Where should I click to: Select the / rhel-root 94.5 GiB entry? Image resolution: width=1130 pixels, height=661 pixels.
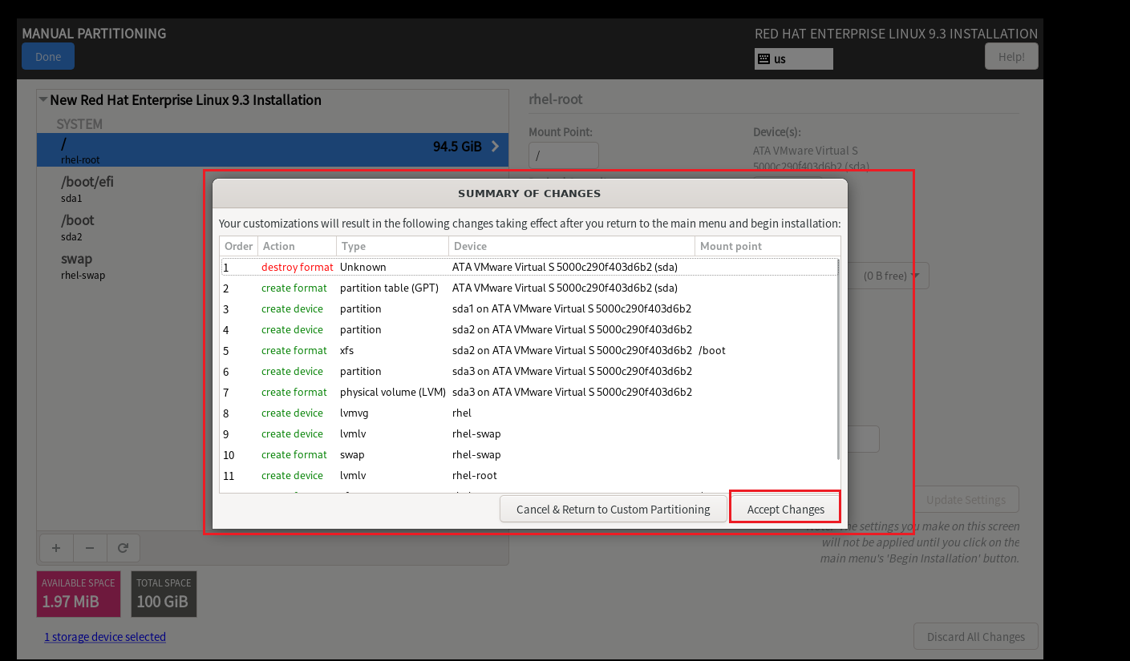[273, 150]
